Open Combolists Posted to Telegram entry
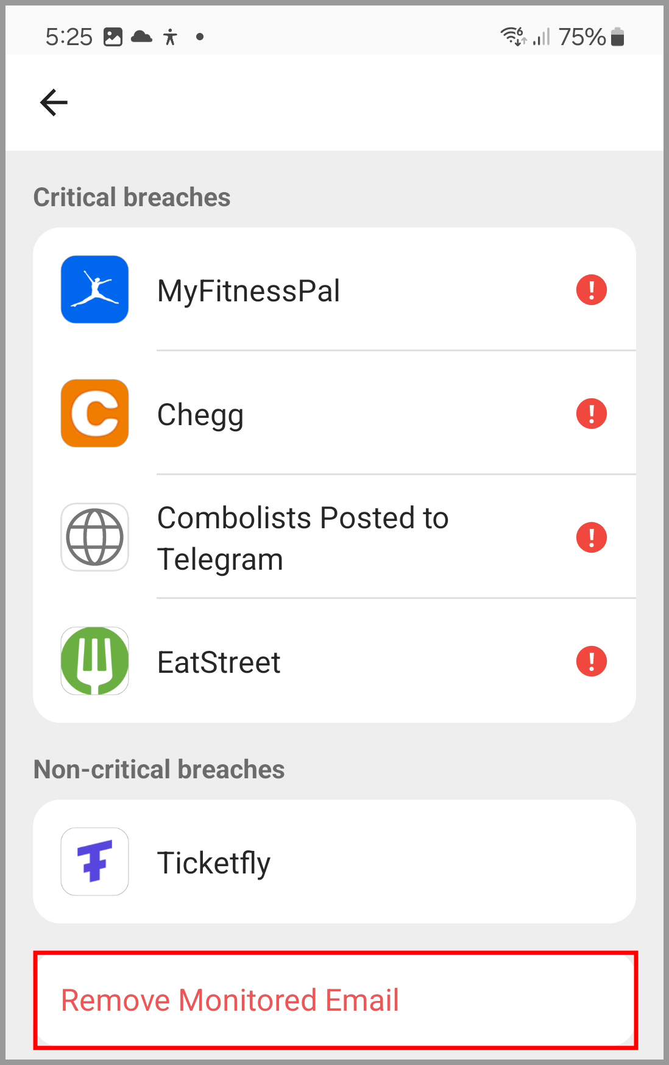 (334, 537)
